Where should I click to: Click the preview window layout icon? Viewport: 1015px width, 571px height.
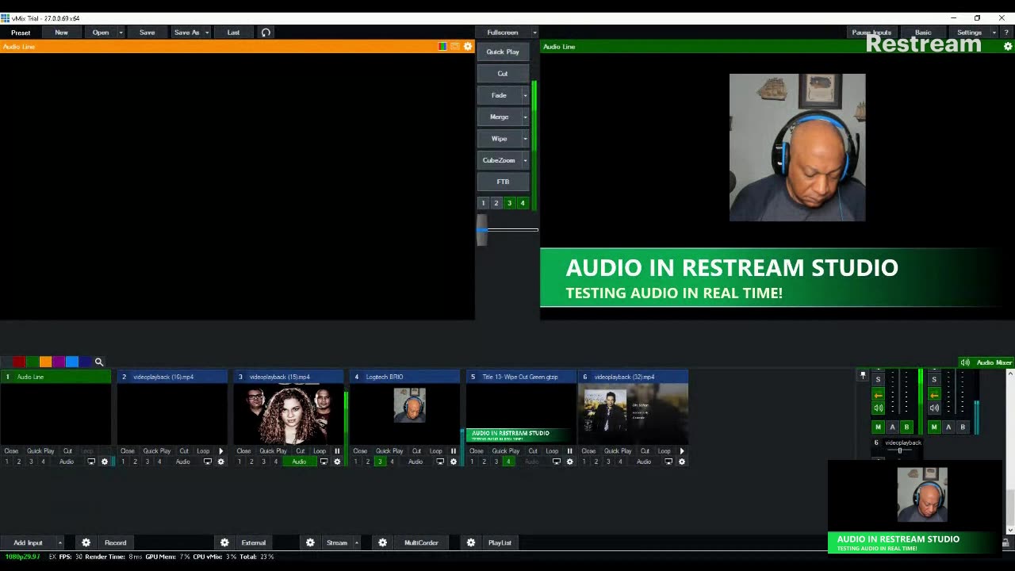(x=455, y=47)
